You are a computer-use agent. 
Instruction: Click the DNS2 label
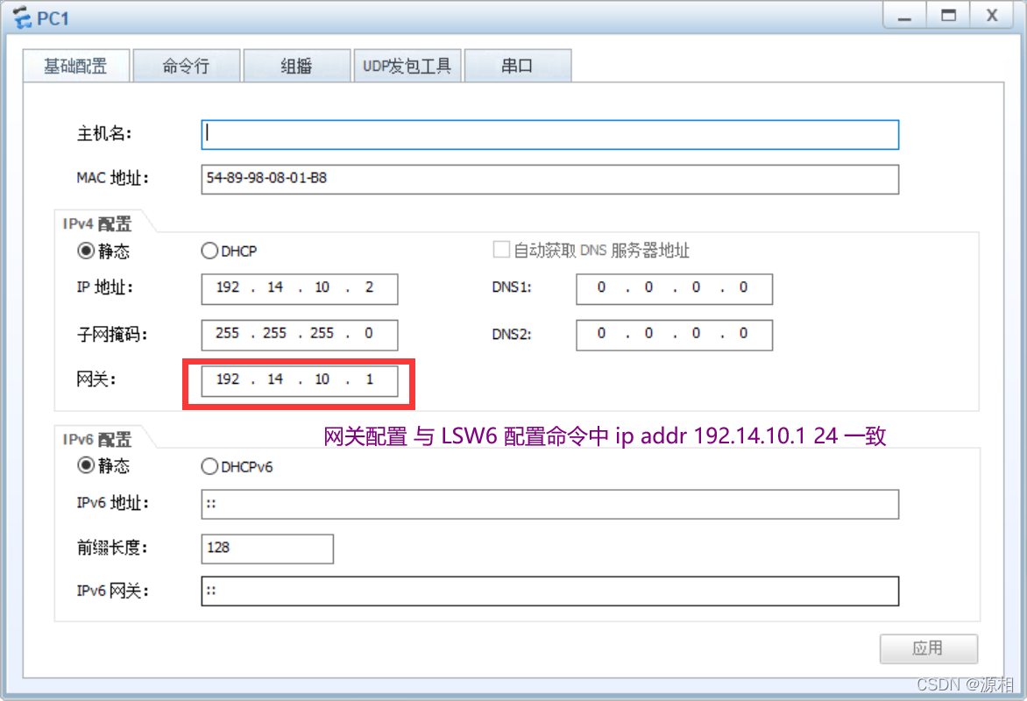click(x=512, y=335)
